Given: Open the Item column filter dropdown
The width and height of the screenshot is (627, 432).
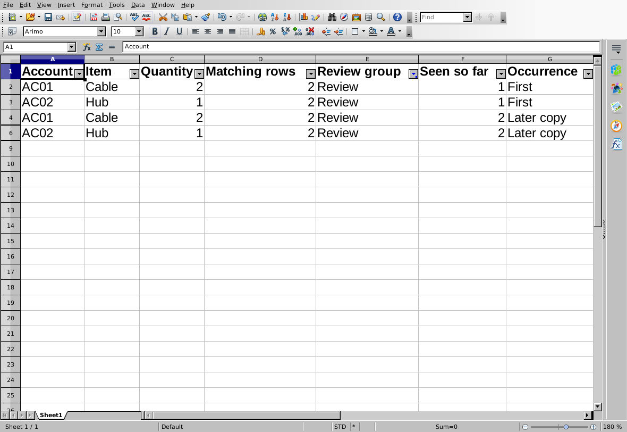Looking at the screenshot, I should 134,73.
